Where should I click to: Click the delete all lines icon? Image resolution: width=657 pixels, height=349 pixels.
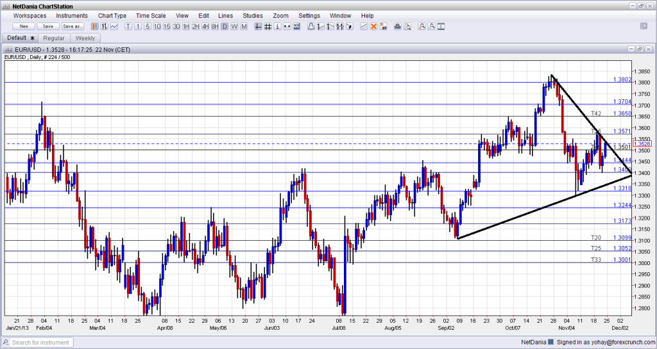click(x=383, y=26)
